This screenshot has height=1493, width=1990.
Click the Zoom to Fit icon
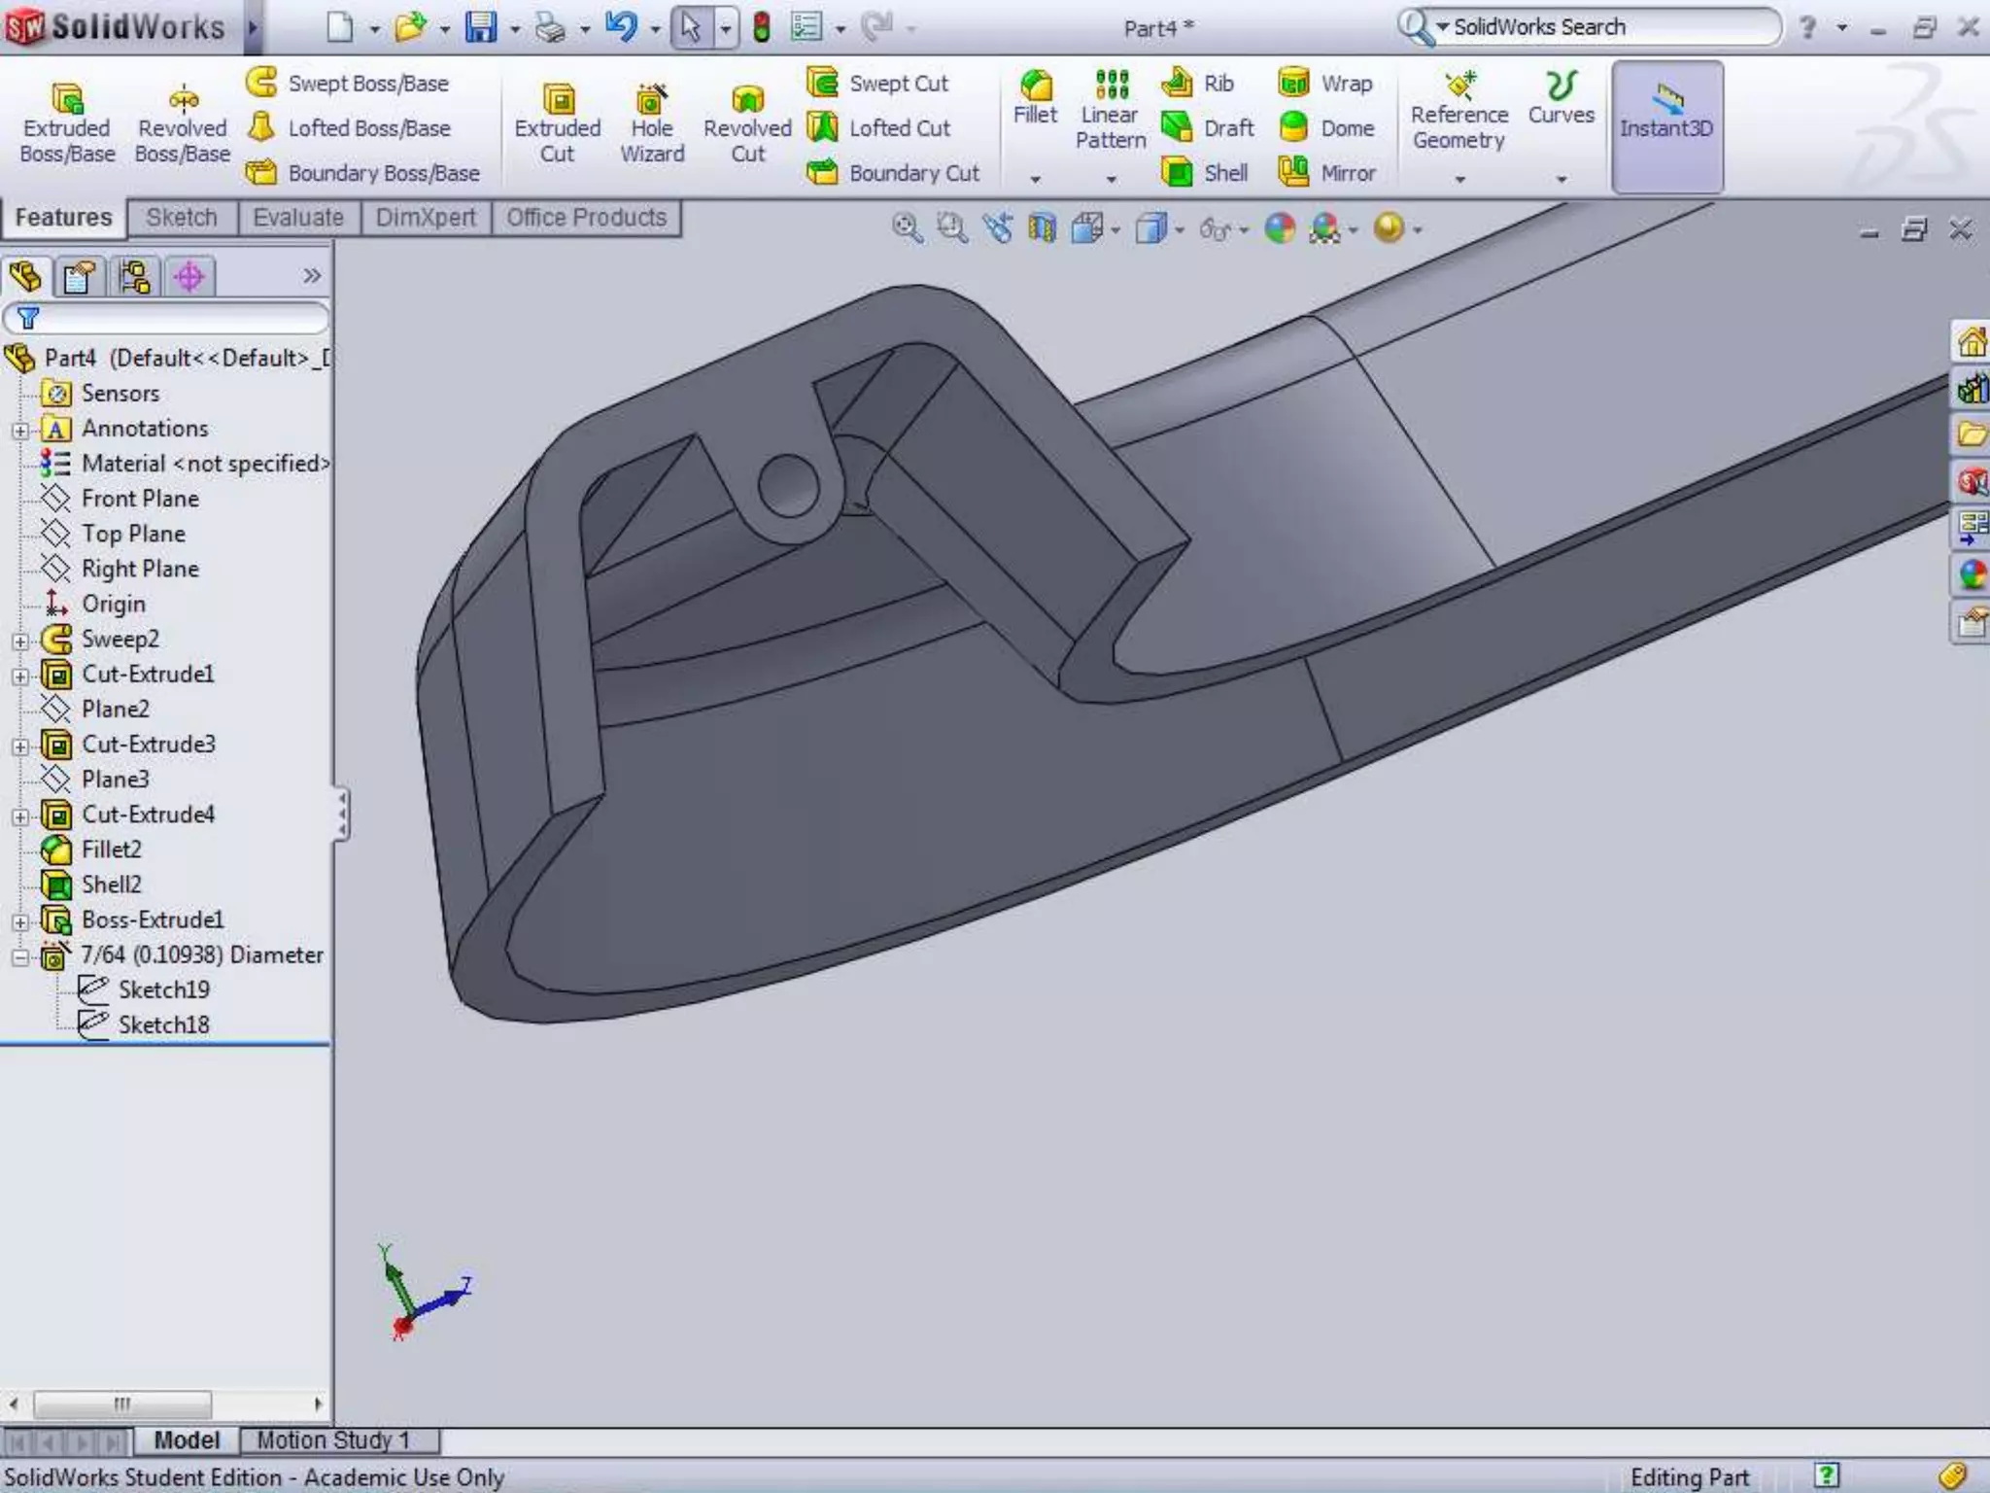coord(907,228)
